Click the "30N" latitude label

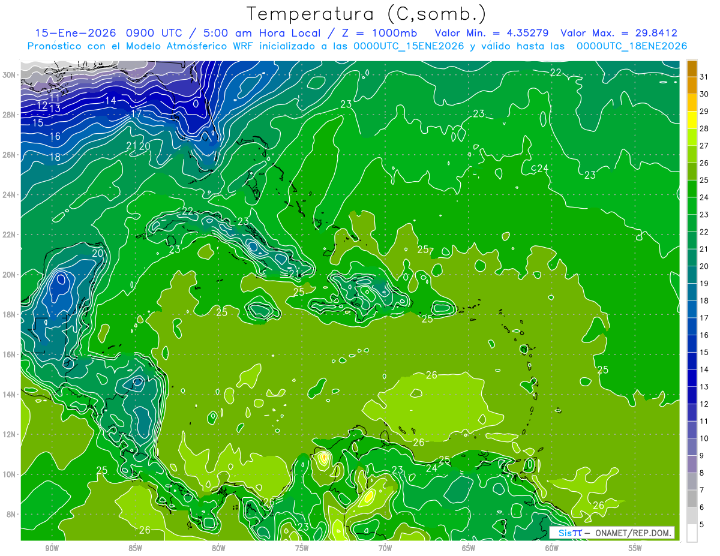coord(10,74)
